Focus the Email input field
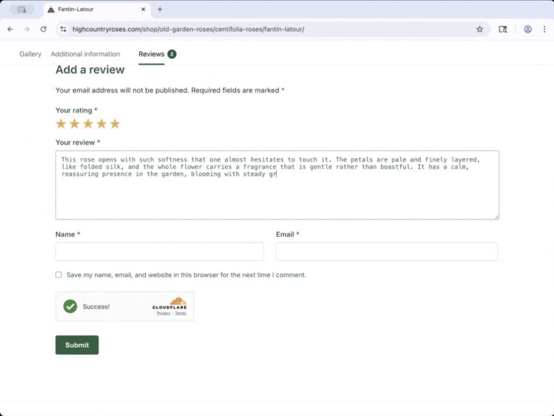 tap(386, 252)
